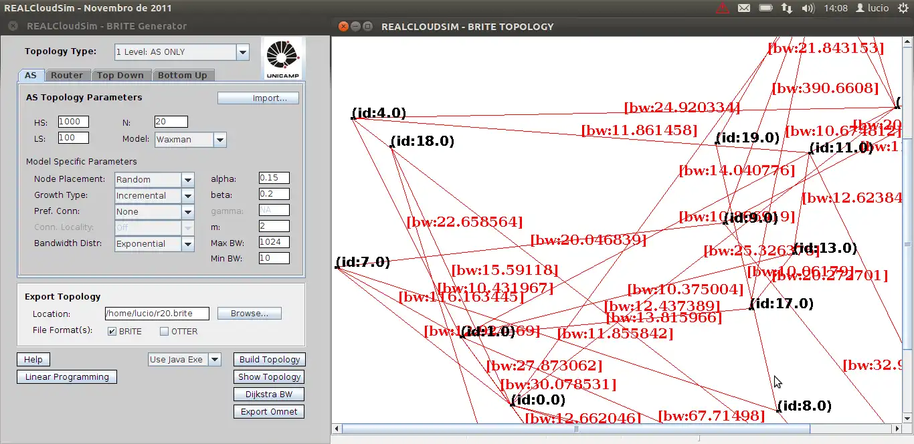Click edge label bw:11.861458
Viewport: 914px width, 444px height.
click(x=639, y=131)
